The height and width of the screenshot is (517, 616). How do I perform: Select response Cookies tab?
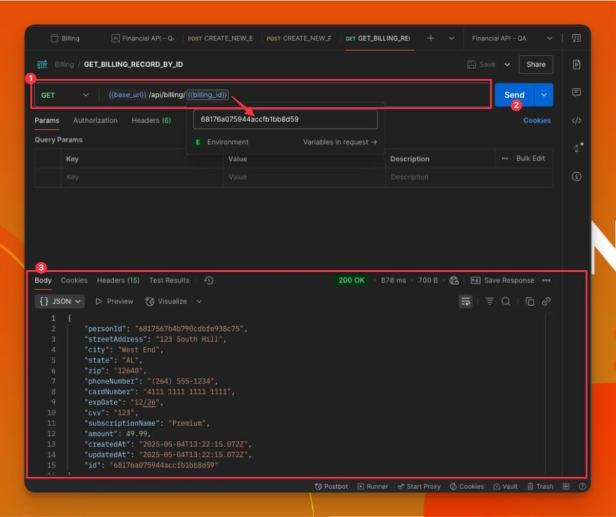74,280
